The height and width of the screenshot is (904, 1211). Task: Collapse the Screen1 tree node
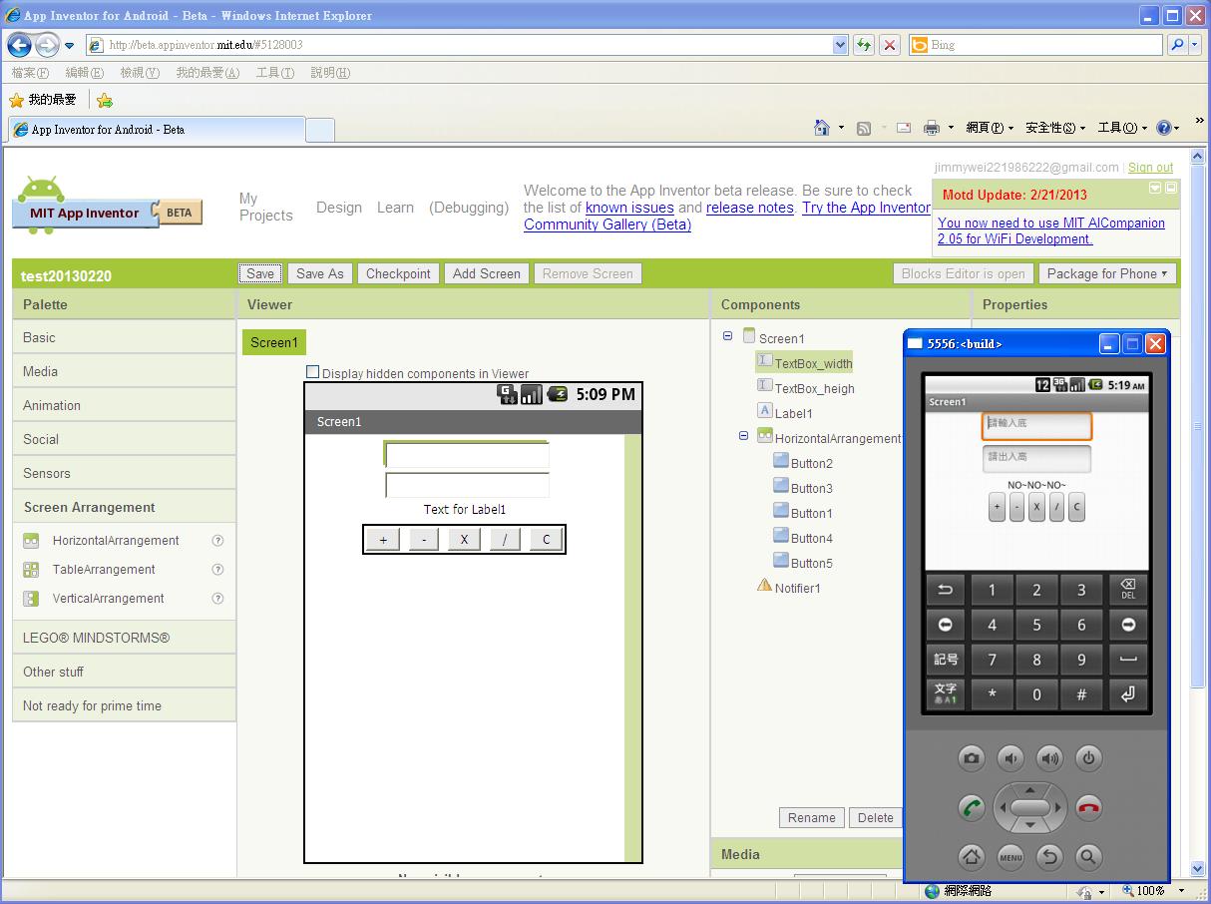728,337
